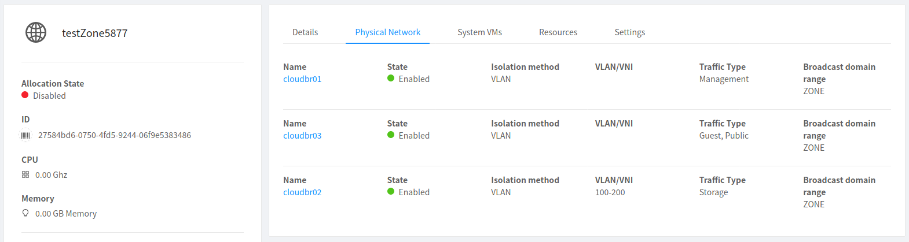The image size is (909, 242).
Task: Click the Memory bulb icon
Action: 25,213
